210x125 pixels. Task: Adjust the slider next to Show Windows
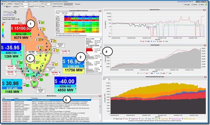coord(68,6)
